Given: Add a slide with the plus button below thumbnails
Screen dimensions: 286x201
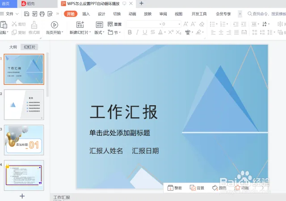Looking at the screenshot, I should coord(22,196).
